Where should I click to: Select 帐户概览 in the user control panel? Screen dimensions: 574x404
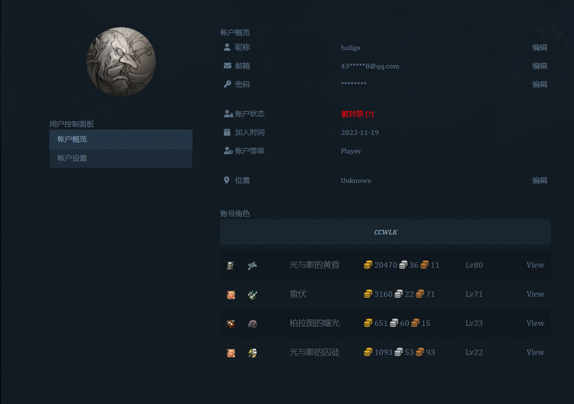121,139
